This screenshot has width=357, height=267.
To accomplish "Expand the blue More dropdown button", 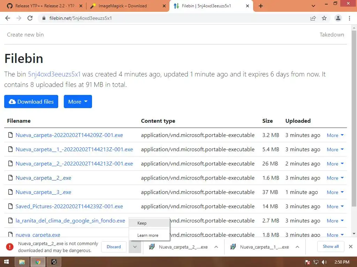I will [78, 102].
